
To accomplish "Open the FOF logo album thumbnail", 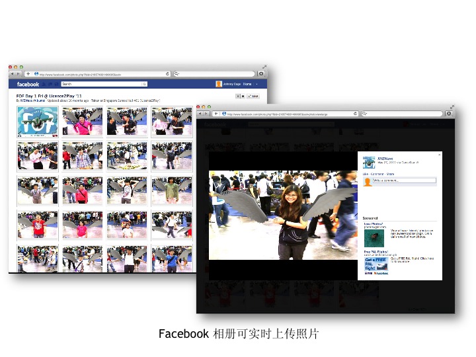I will 37,122.
